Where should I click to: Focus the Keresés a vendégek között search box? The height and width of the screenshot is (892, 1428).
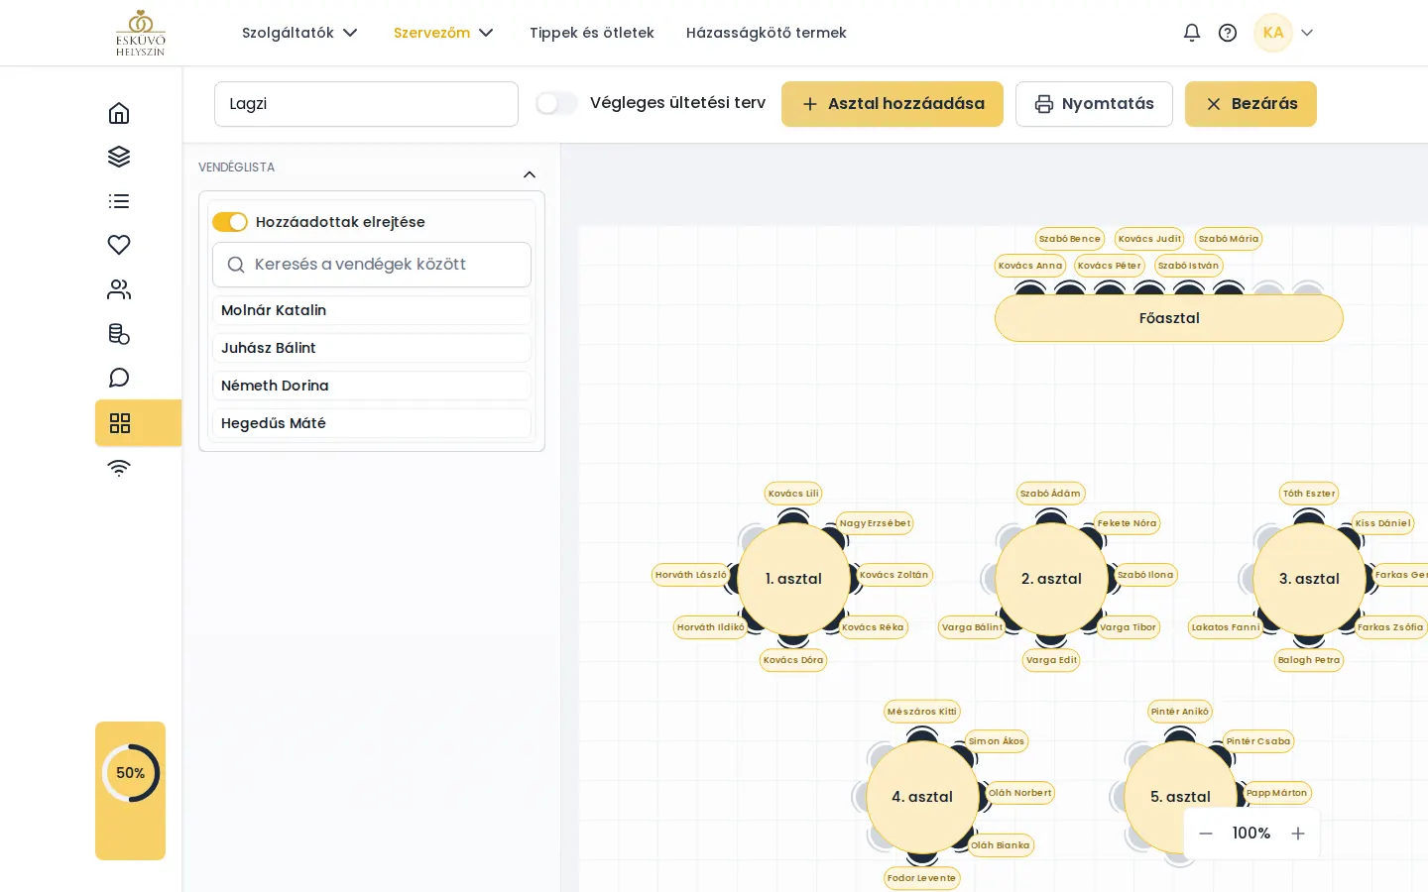point(372,265)
